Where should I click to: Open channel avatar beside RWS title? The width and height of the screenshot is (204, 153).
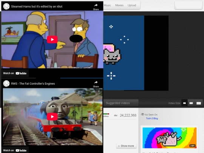[x=6, y=83]
